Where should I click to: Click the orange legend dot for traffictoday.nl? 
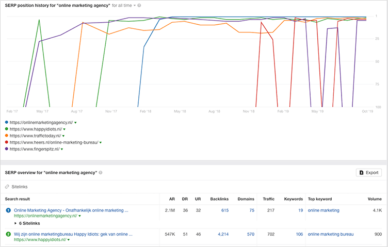[x=7, y=136]
